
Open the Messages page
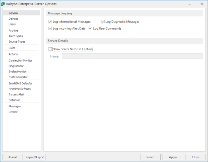[x=14, y=106]
